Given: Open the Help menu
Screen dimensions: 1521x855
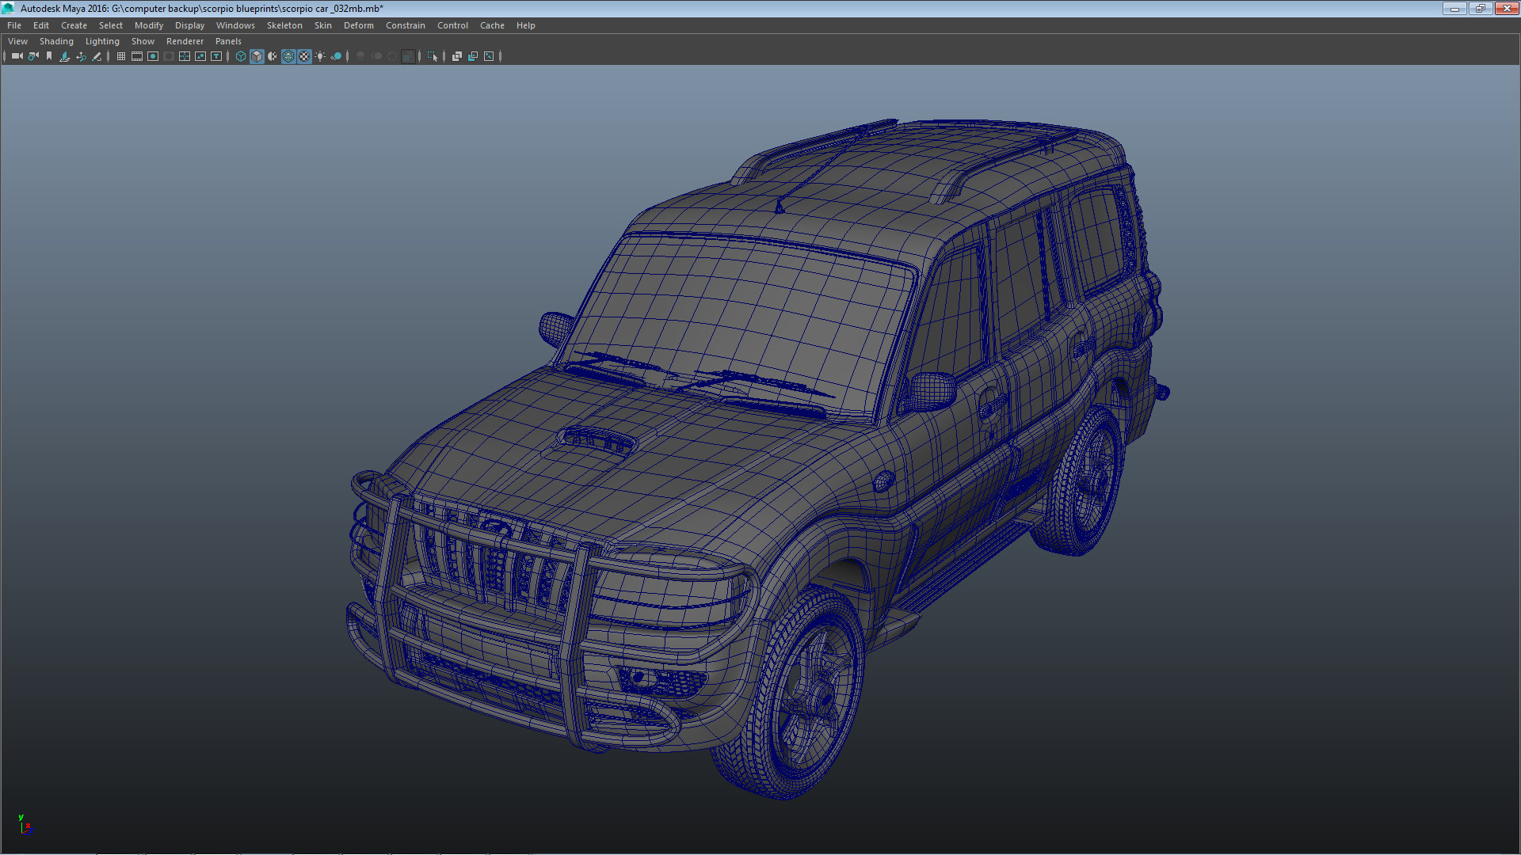Looking at the screenshot, I should (x=526, y=25).
